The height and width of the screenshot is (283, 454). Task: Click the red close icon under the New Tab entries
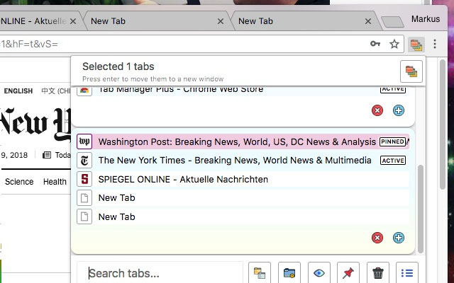(x=377, y=238)
